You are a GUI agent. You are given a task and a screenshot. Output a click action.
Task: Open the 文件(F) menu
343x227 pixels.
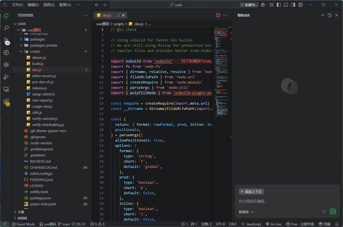[18, 5]
